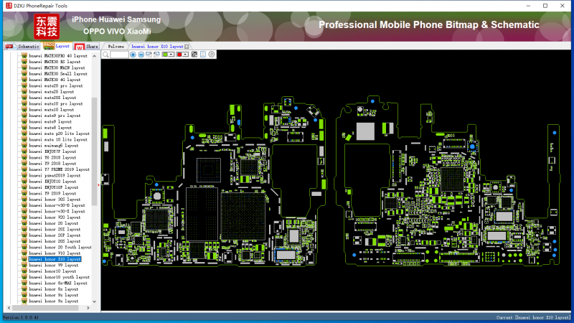Switch to the PADS Layout tab
Viewport: 574px width, 323px height.
coord(57,46)
